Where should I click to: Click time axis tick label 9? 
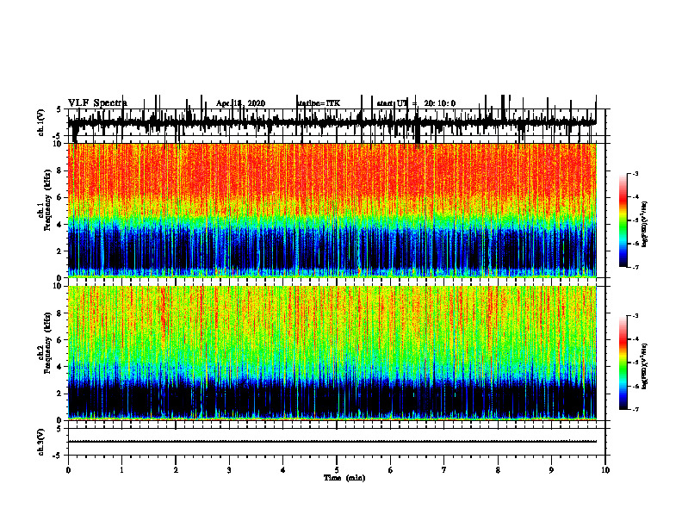coord(551,470)
